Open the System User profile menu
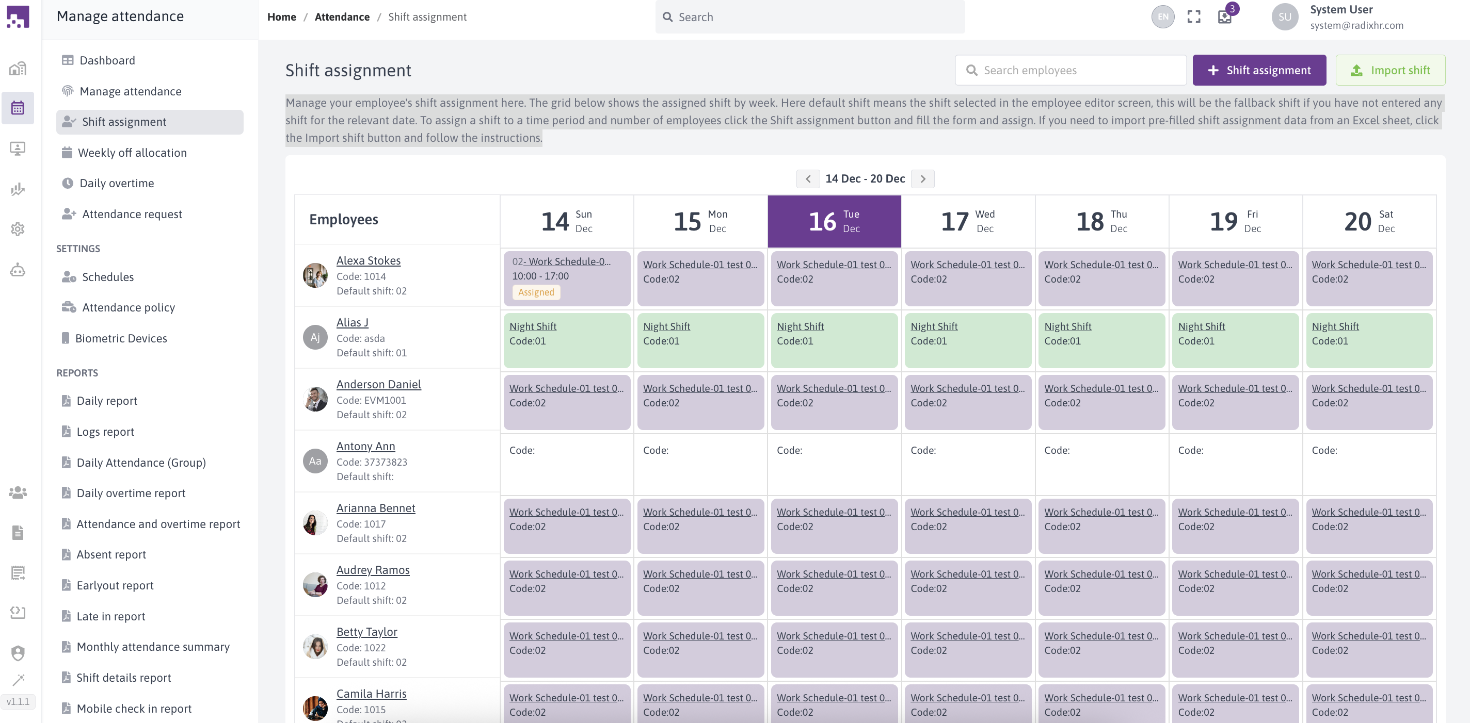Screen dimensions: 1470x723 pos(1338,17)
